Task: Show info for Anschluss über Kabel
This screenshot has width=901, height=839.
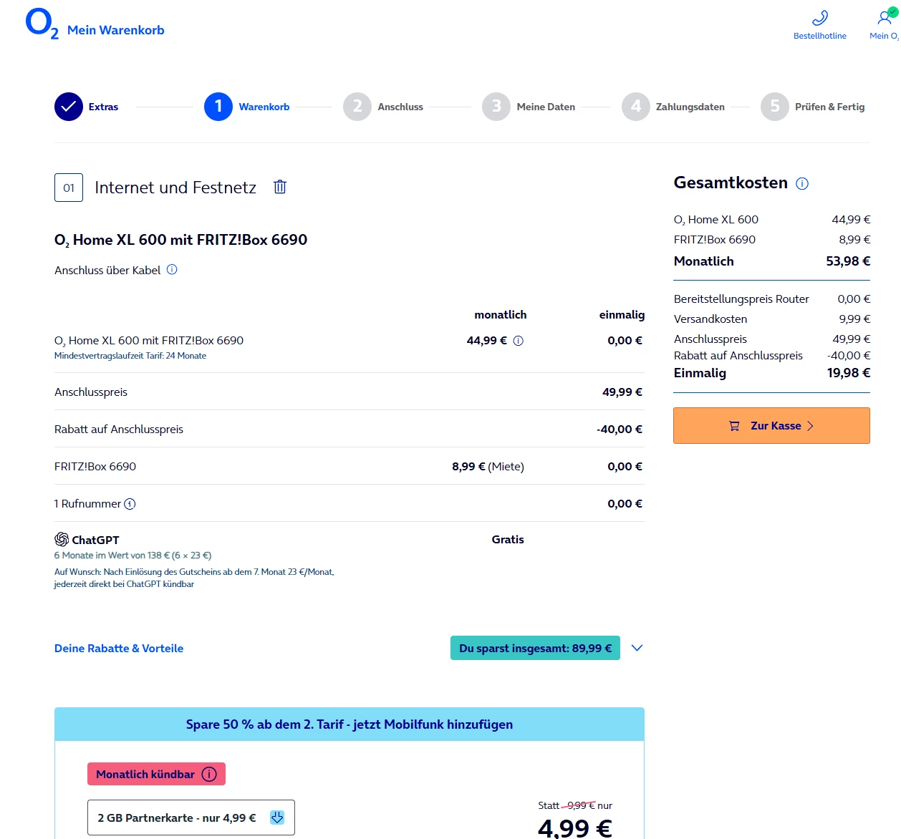Action: click(172, 270)
